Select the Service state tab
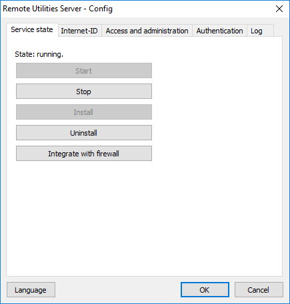Screen dimensions: 290x304 32,29
